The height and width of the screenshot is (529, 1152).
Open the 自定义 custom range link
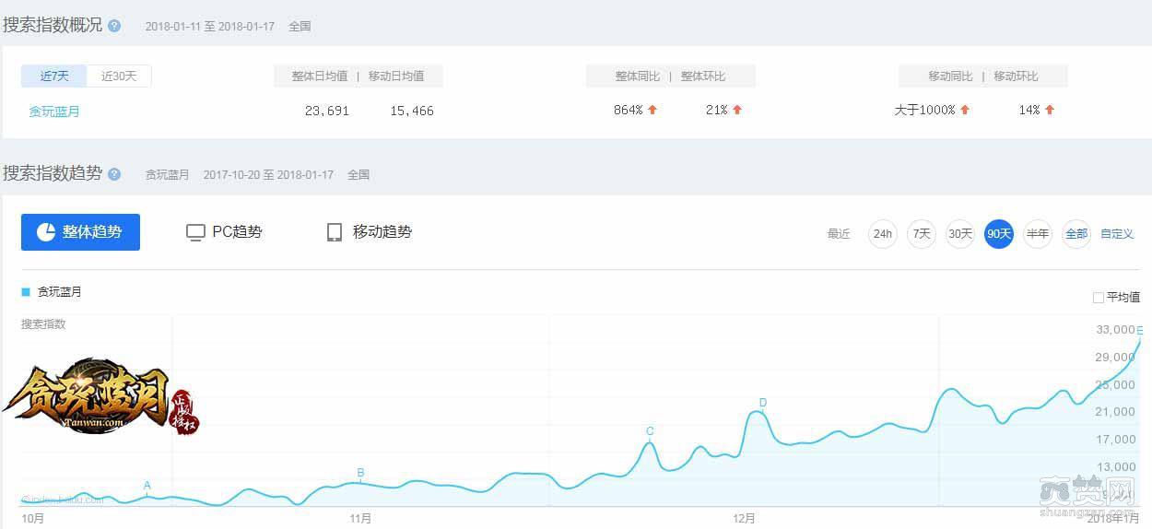point(1117,234)
